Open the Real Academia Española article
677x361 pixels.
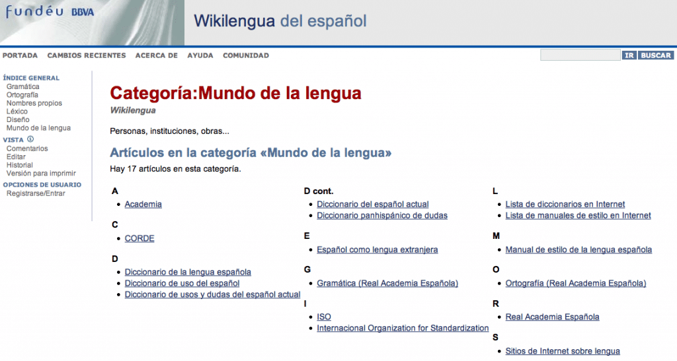click(x=552, y=317)
